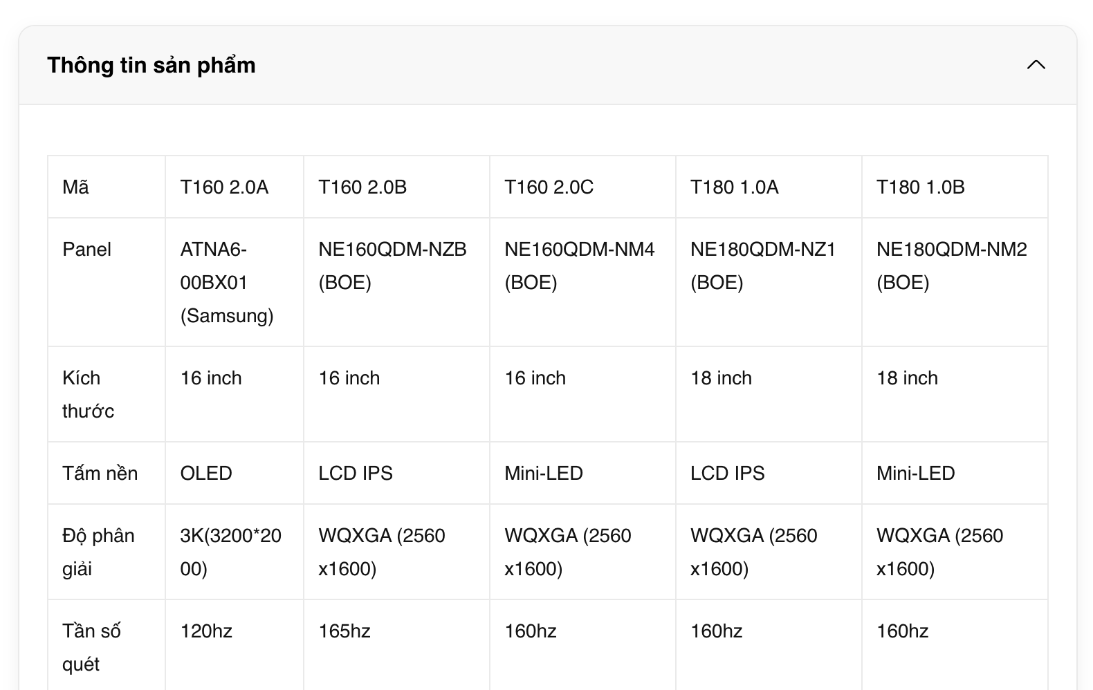Select the NE160QDM-NM4 (BOE) panel entry
The height and width of the screenshot is (690, 1093).
(x=579, y=265)
